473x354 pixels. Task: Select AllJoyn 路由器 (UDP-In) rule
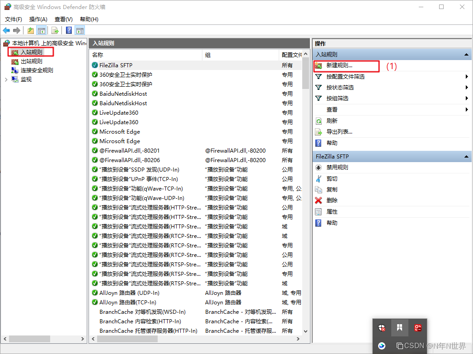[x=196, y=293]
